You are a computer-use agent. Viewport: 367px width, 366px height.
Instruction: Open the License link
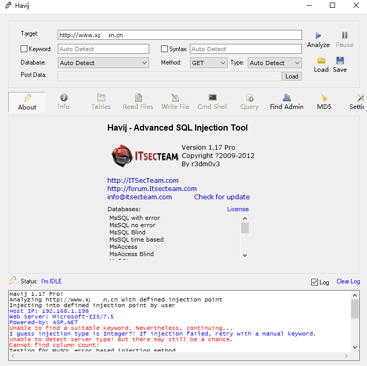point(238,209)
